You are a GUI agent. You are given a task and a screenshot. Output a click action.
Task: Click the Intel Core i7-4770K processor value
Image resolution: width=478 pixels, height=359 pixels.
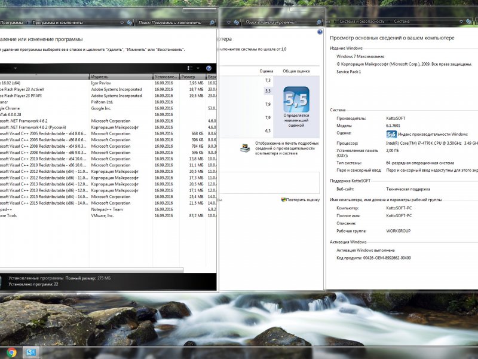tap(432, 143)
